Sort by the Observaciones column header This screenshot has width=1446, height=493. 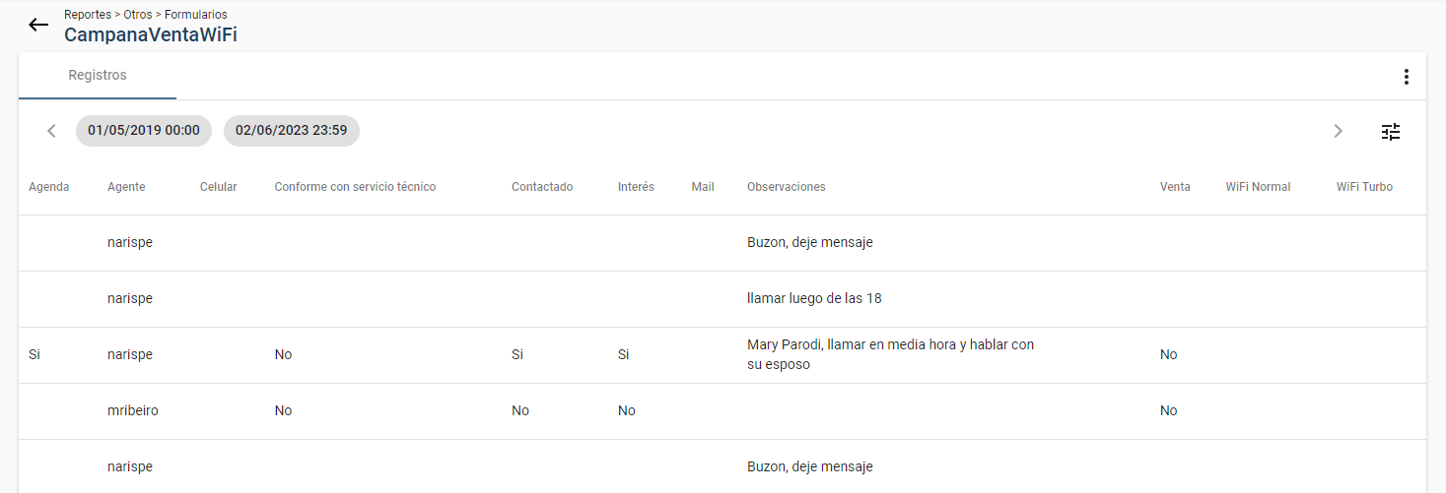pyautogui.click(x=787, y=187)
